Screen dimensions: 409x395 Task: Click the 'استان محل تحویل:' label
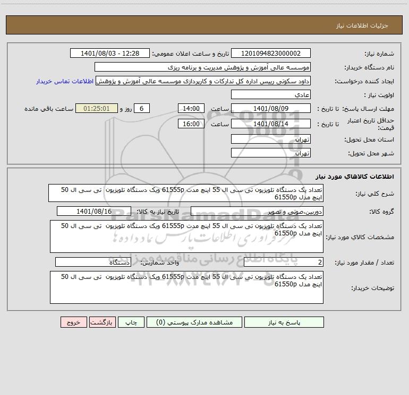(369, 139)
